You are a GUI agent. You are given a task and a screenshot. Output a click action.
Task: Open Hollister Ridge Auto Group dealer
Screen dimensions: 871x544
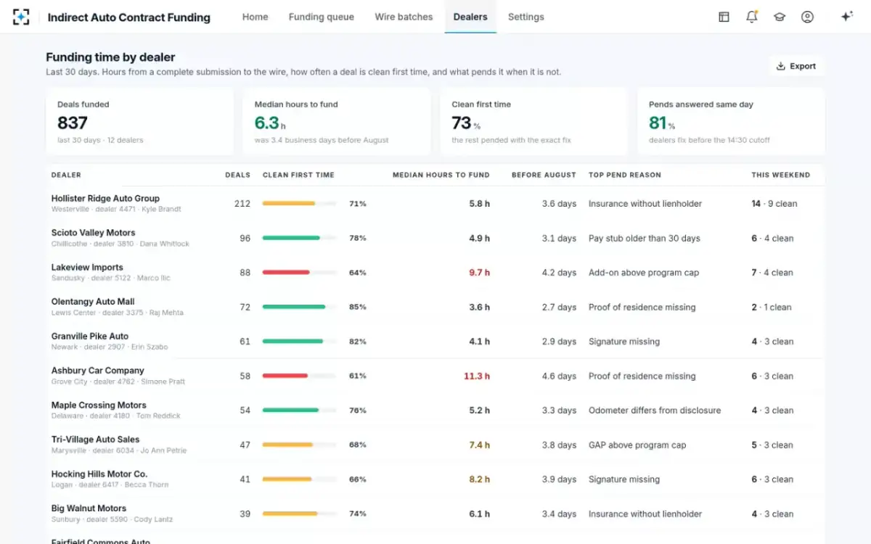(x=105, y=198)
